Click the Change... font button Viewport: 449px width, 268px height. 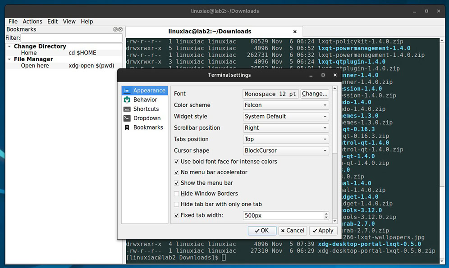314,94
